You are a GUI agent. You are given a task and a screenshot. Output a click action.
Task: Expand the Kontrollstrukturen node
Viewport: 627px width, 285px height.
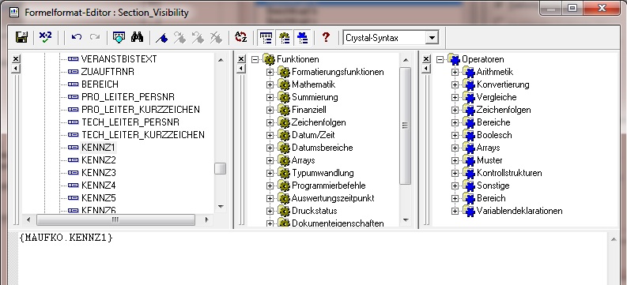(x=455, y=173)
